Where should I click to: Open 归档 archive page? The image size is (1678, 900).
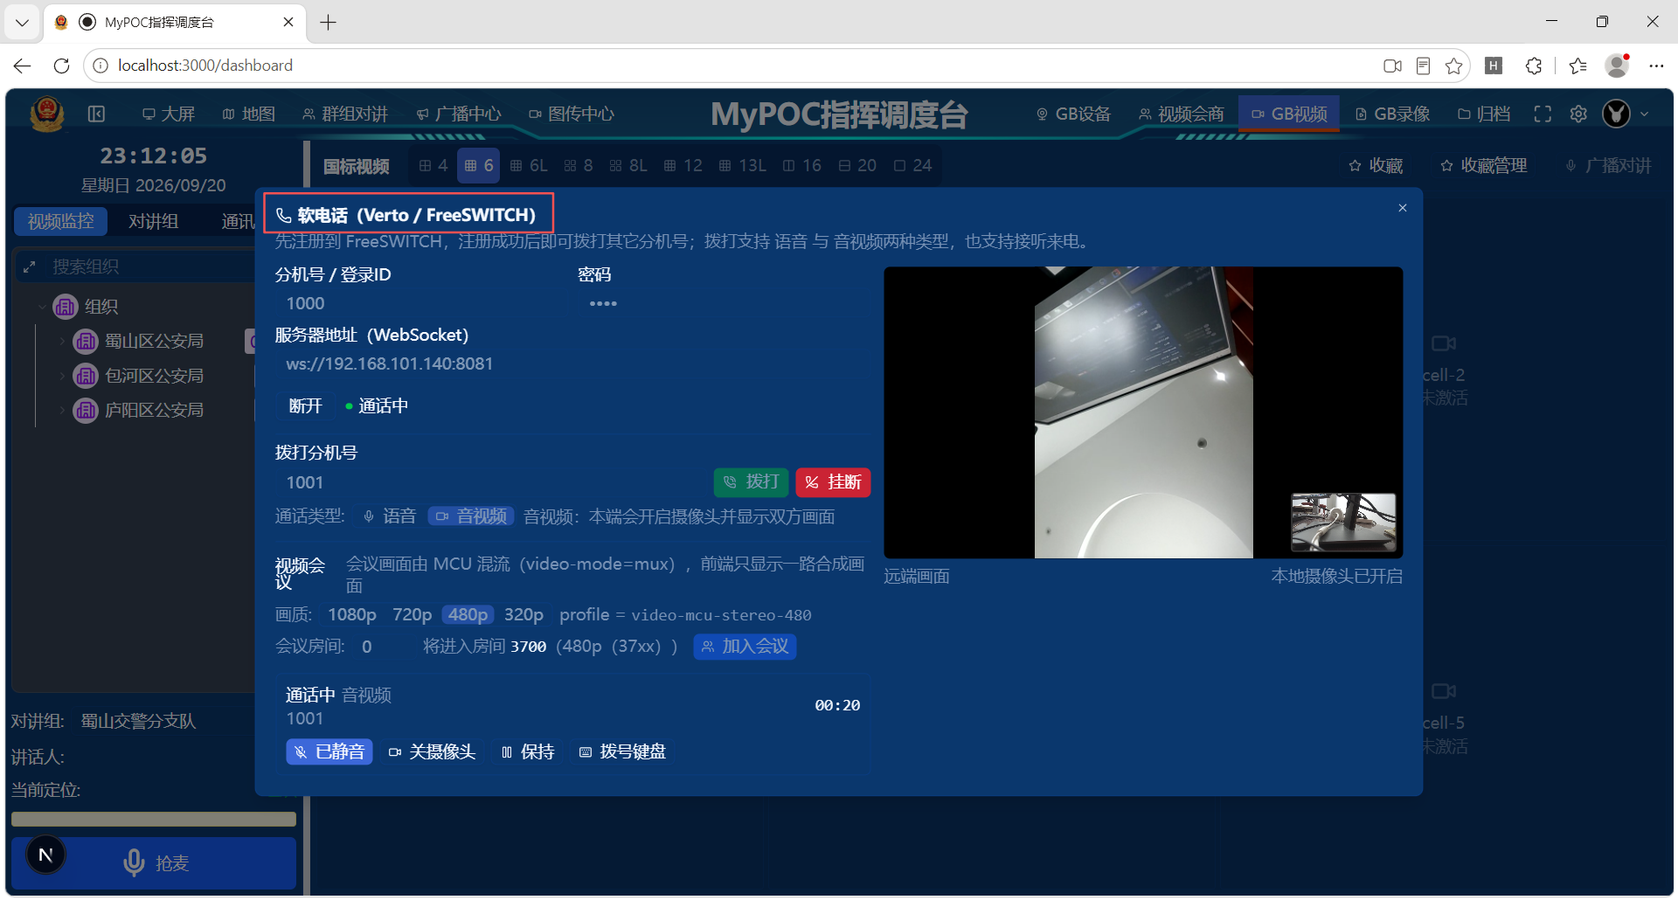[1484, 114]
